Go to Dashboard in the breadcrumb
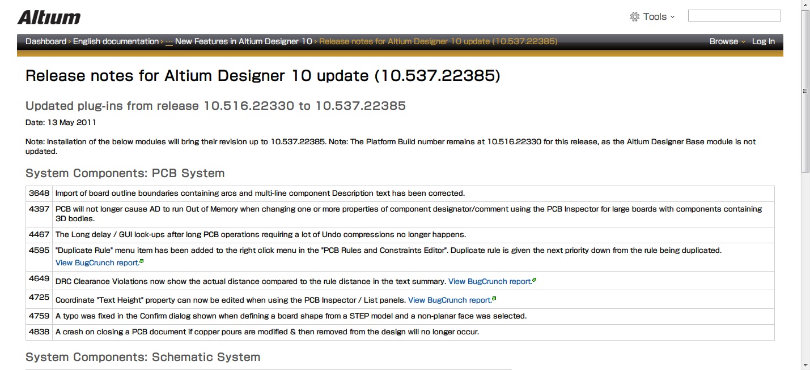 [x=46, y=41]
